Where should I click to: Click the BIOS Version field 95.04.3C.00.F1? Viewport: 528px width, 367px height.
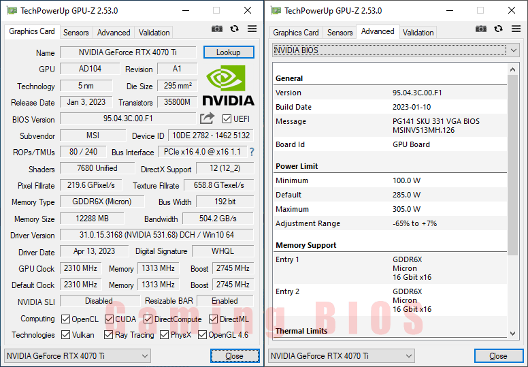pyautogui.click(x=128, y=118)
